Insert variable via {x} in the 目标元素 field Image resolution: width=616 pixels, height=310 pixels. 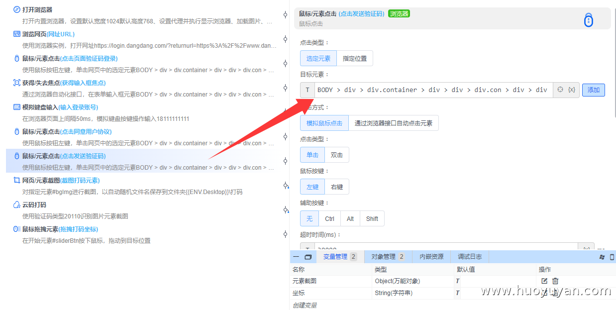(x=572, y=90)
